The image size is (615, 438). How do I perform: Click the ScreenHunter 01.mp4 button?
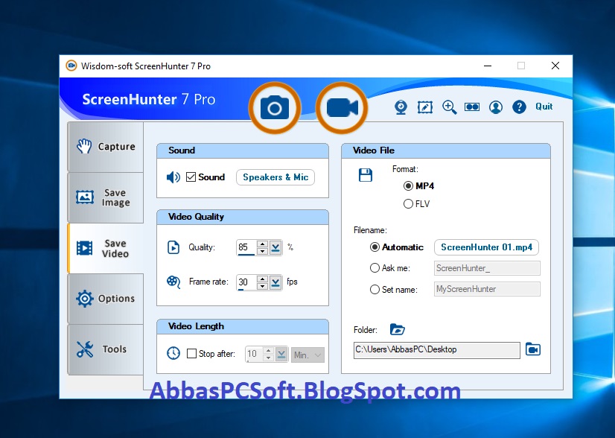point(486,247)
